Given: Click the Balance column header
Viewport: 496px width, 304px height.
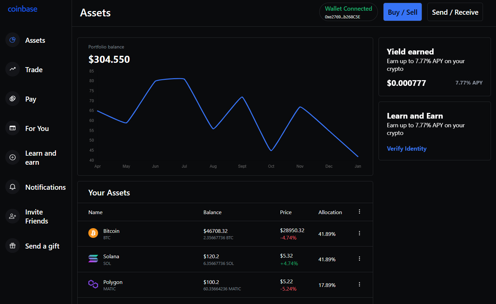Looking at the screenshot, I should (213, 212).
